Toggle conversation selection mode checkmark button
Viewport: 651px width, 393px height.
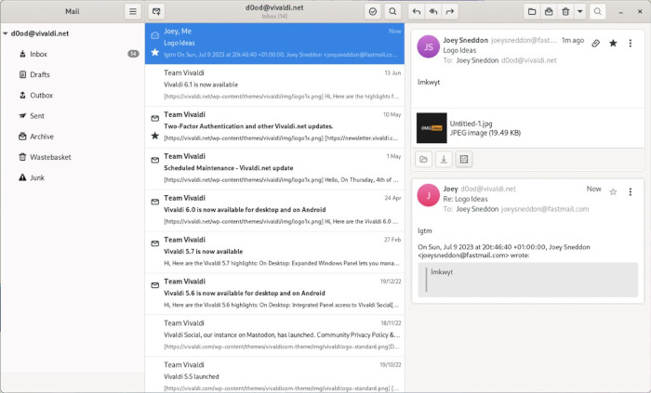tap(372, 11)
